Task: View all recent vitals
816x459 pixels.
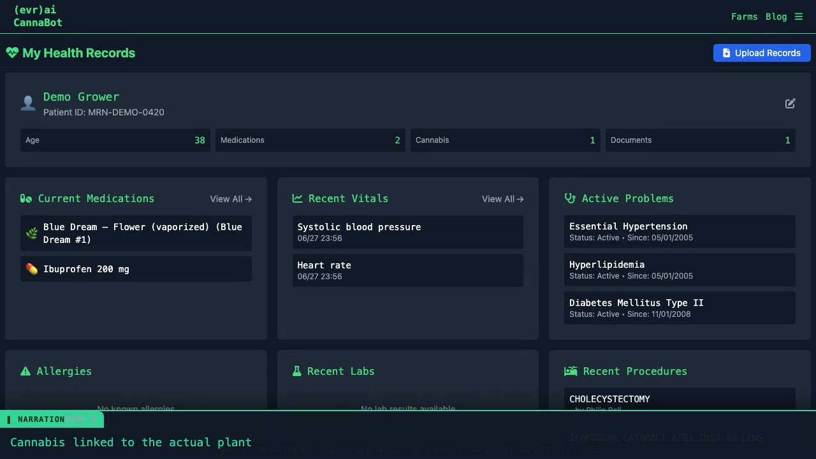Action: [503, 199]
